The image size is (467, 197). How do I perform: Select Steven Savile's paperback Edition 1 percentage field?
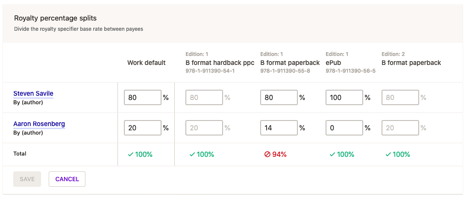pos(279,97)
